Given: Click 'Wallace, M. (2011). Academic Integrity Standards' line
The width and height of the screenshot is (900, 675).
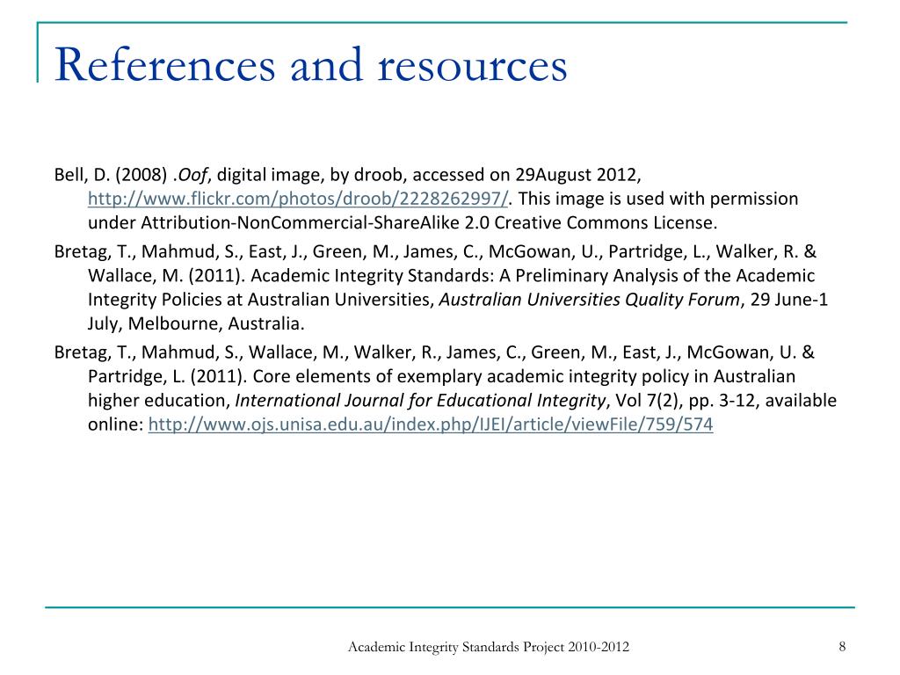Looking at the screenshot, I should [x=451, y=275].
